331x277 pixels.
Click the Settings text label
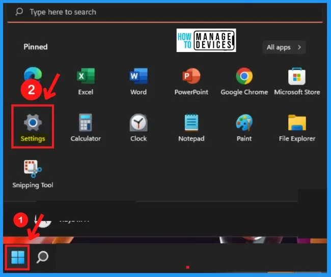(x=33, y=139)
